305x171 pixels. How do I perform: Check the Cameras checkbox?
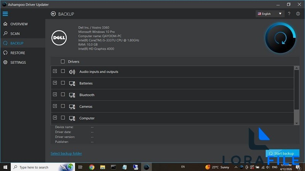click(63, 106)
